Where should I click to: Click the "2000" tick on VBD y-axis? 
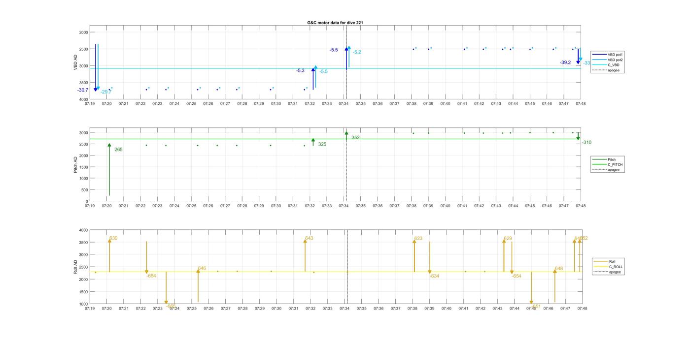pyautogui.click(x=83, y=32)
